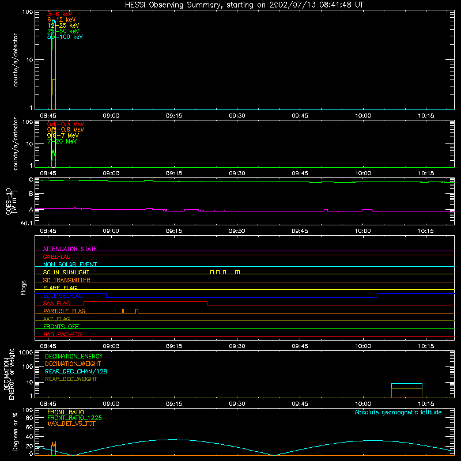
Task: Click the raised SAA_FLAG segment
Action: coord(146,301)
